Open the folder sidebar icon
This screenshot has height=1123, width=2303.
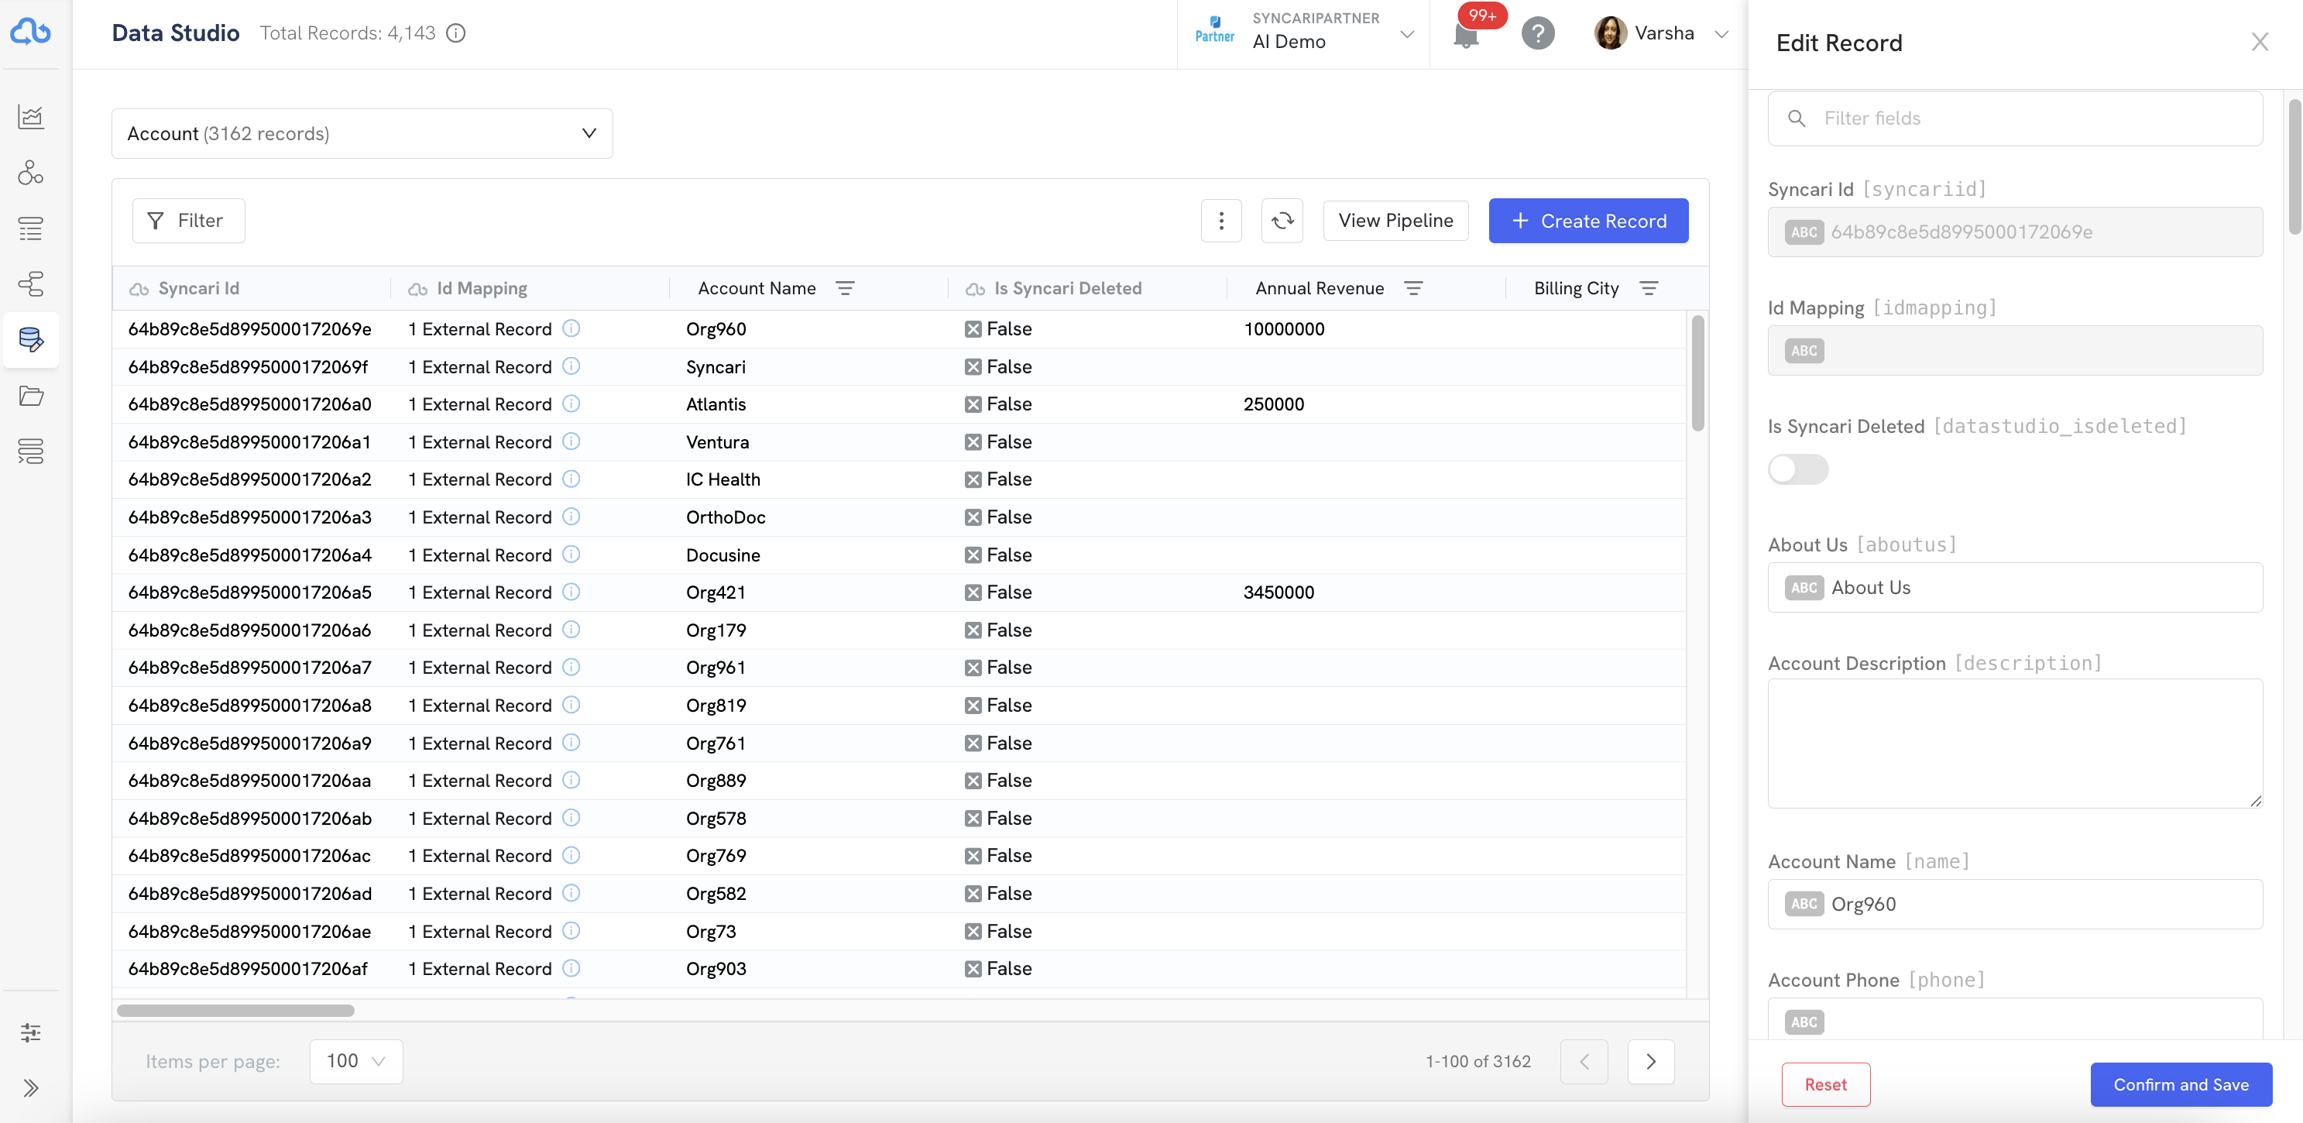(x=30, y=395)
